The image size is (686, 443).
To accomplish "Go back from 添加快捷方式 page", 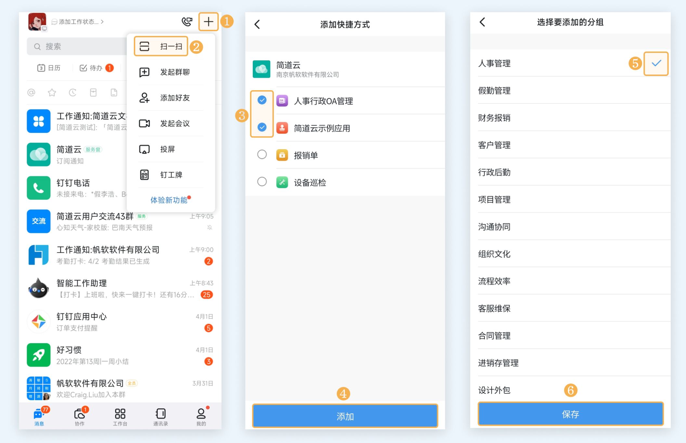I will click(x=257, y=24).
